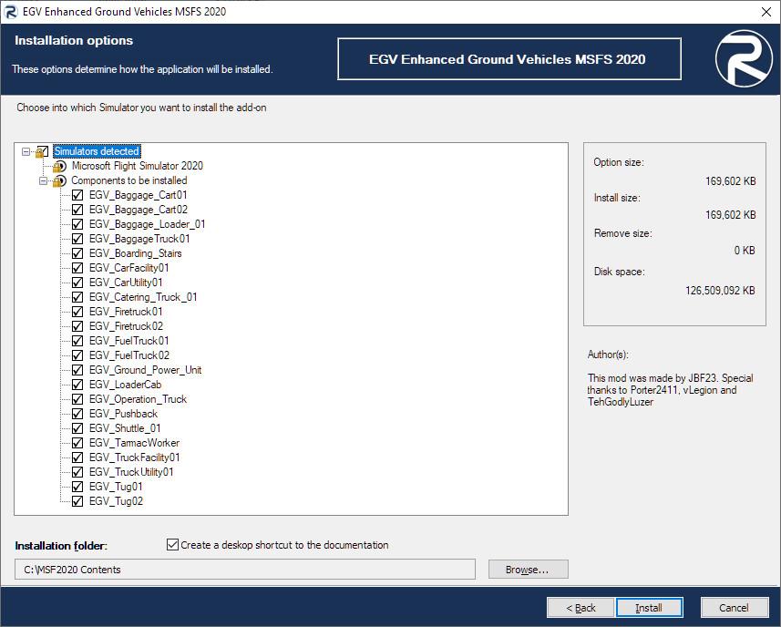Screen dimensions: 781x627
Task: Uncheck EGV_TruckUtility01 checkbox
Action: tap(77, 472)
